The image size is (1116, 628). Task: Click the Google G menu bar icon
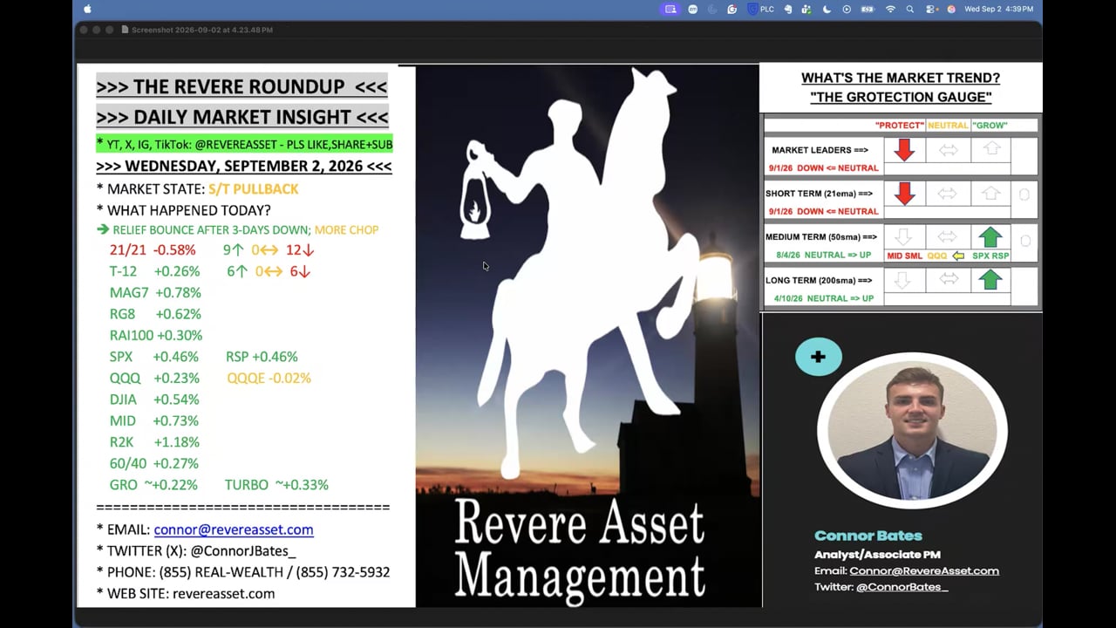pyautogui.click(x=732, y=9)
